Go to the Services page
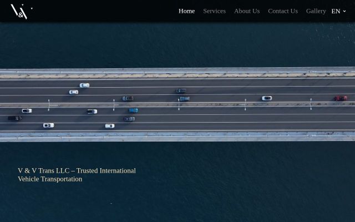Viewport: 355px width, 222px height. tap(214, 11)
